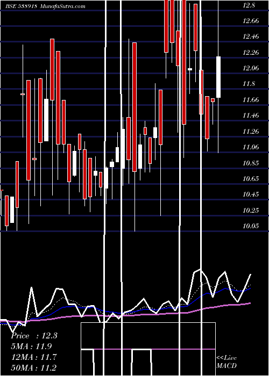Viewport: 269px width, 376px height.
Task: Select the 10.85 price axis label
Action: 251,163
